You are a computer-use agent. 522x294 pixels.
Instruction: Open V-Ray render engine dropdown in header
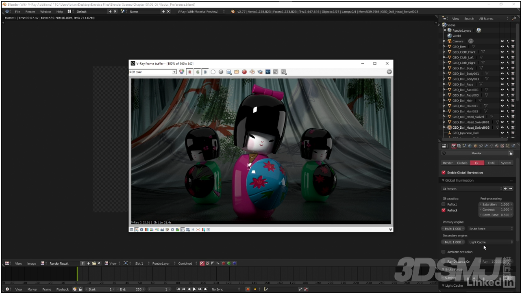pos(201,11)
